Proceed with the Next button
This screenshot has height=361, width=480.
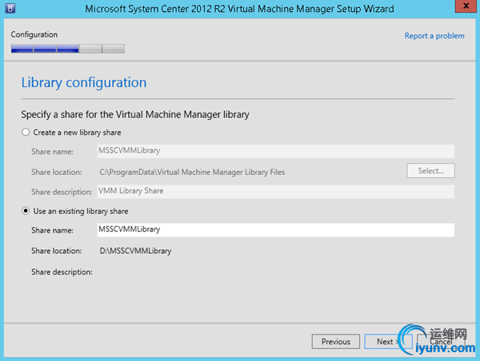388,342
